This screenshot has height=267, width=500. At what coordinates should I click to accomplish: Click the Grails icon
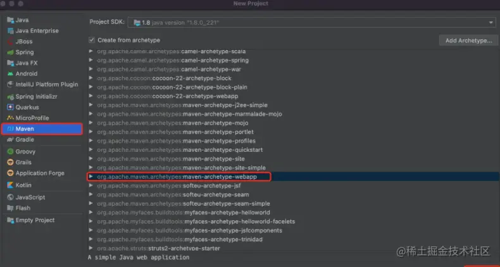pyautogui.click(x=10, y=162)
